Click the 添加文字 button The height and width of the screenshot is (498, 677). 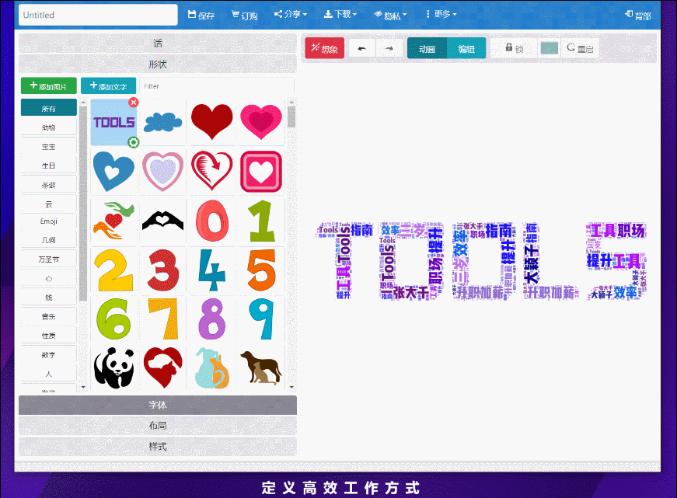tap(108, 86)
